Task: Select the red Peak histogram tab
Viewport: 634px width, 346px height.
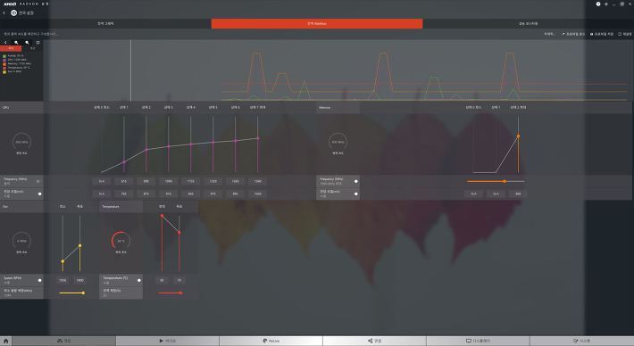Action: click(11, 48)
